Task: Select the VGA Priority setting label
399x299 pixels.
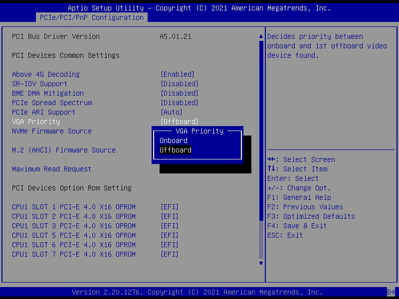Action: [x=36, y=122]
